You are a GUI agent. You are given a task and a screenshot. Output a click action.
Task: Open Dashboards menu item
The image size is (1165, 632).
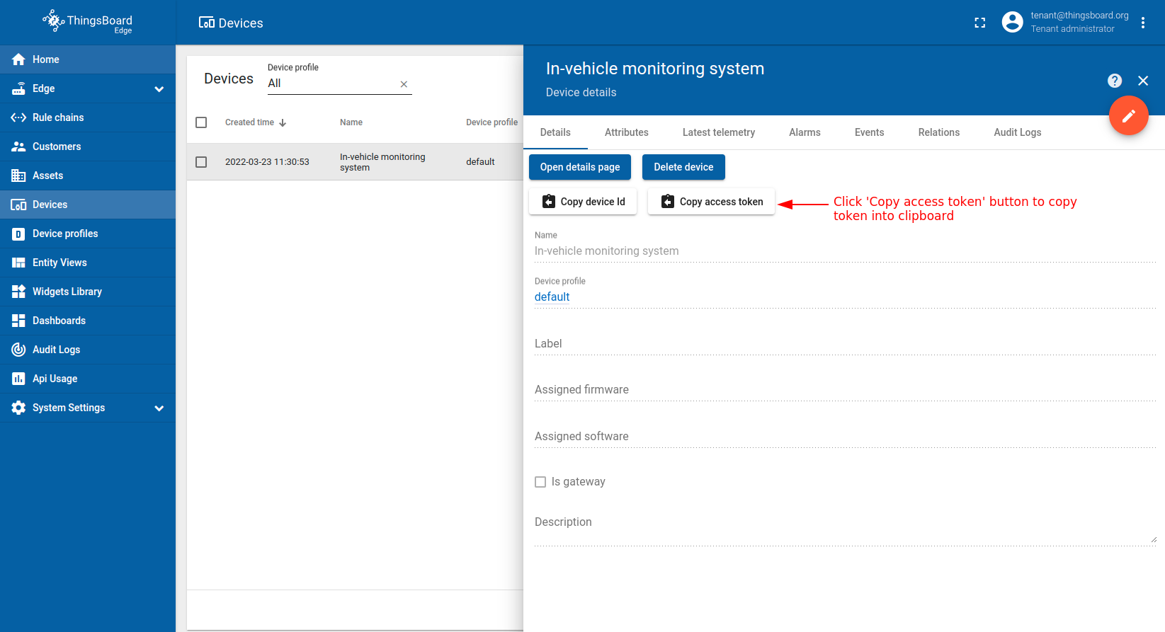pos(88,321)
